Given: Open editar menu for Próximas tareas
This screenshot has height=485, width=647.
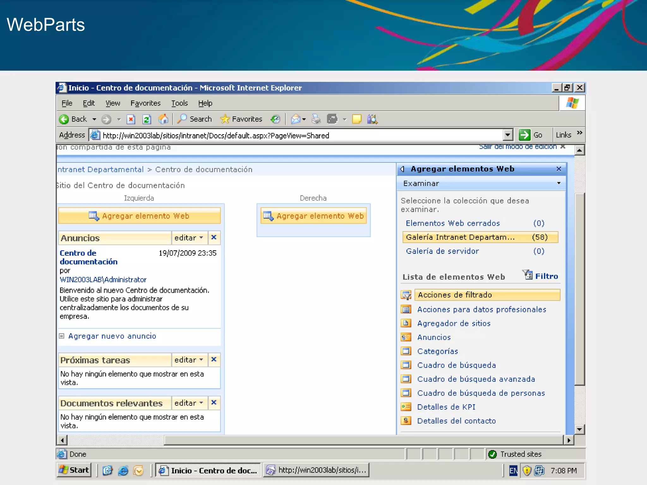Looking at the screenshot, I should click(189, 360).
